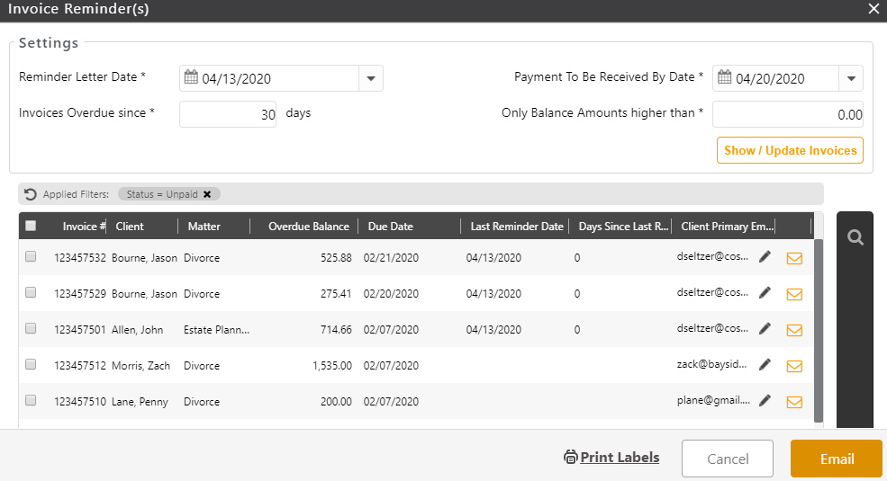Remove the Status = Unpaid filter chip

click(x=207, y=194)
